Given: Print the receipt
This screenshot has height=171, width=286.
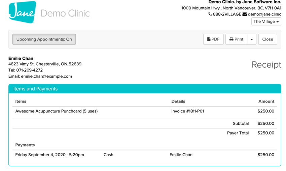Looking at the screenshot, I should [237, 39].
